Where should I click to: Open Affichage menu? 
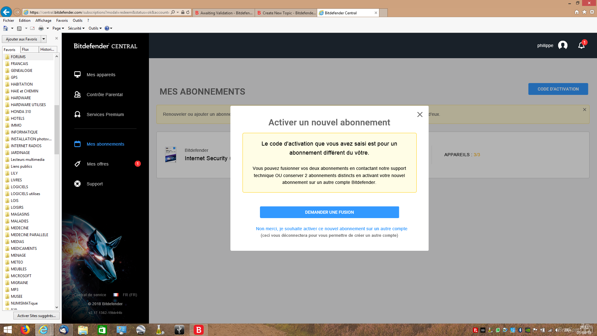[x=43, y=21]
